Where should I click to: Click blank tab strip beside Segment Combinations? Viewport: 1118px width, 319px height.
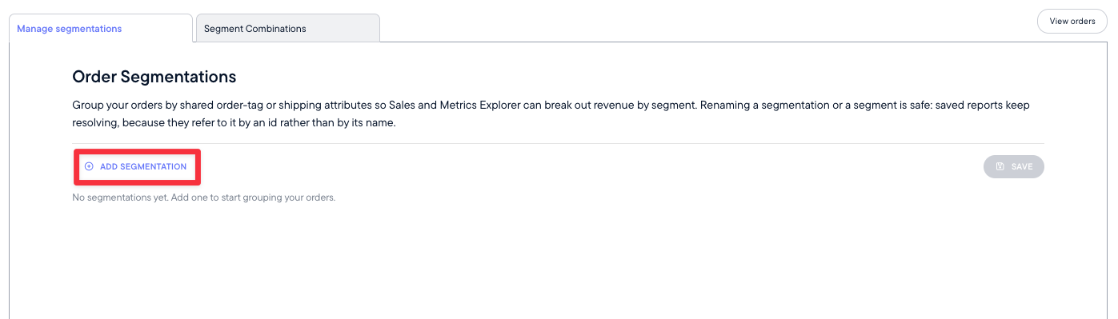click(704, 24)
